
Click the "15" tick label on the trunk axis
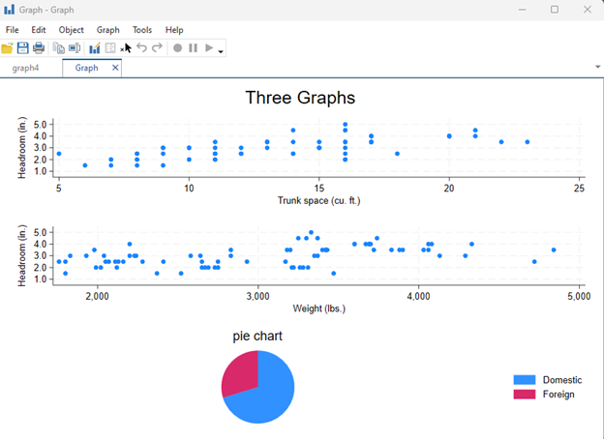pyautogui.click(x=319, y=189)
